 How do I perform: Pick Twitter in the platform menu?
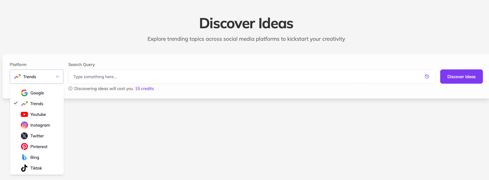pos(37,136)
